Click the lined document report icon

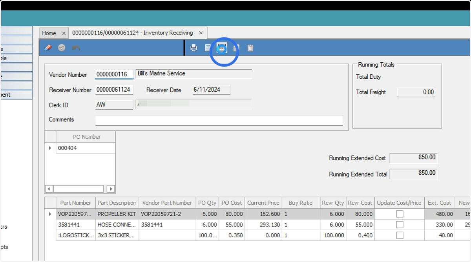click(208, 48)
